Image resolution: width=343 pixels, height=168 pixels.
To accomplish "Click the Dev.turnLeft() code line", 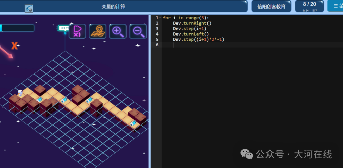I will click(191, 34).
